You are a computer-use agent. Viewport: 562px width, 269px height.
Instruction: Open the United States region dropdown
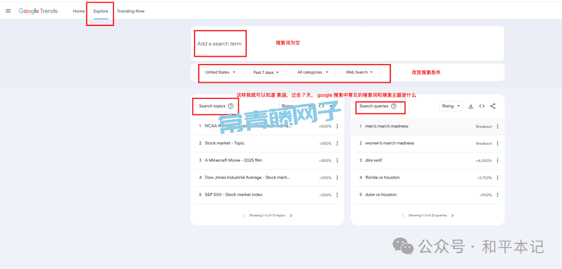click(221, 72)
